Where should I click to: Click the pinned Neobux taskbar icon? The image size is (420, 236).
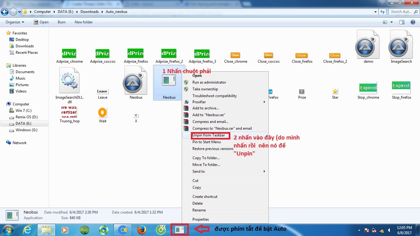point(180,230)
